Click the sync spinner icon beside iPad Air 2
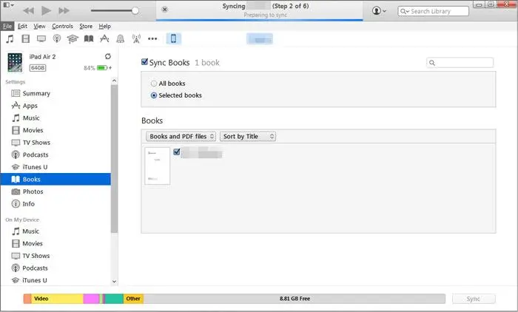Screen dimensions: 518x312 tap(108, 56)
